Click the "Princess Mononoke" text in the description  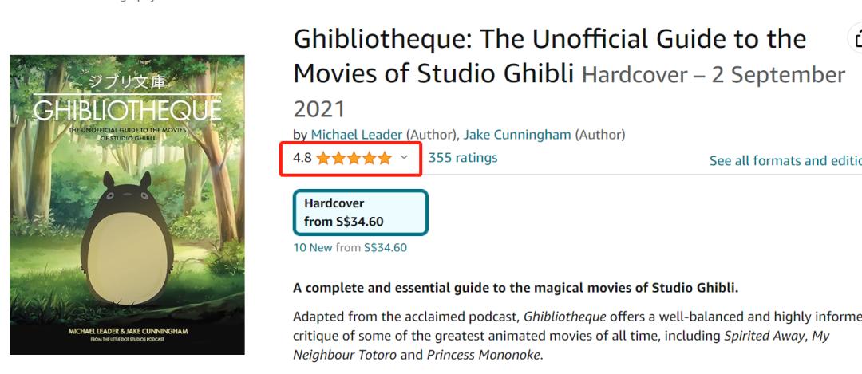(x=484, y=355)
